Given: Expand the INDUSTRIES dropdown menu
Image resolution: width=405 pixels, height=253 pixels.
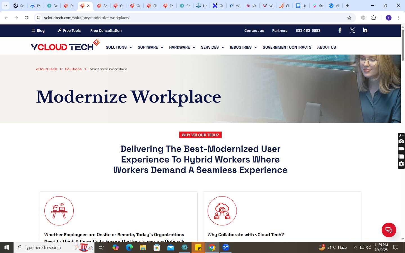Looking at the screenshot, I should [243, 47].
